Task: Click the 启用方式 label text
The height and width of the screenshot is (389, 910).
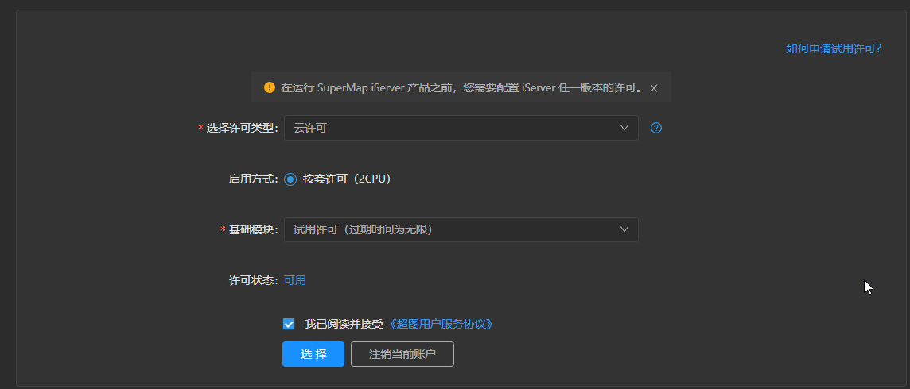Action: pos(255,179)
